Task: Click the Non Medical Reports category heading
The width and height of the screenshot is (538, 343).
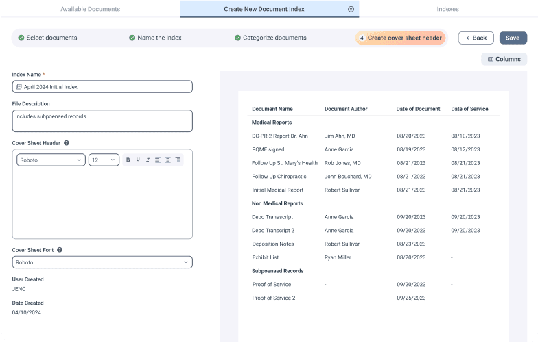Action: tap(277, 203)
